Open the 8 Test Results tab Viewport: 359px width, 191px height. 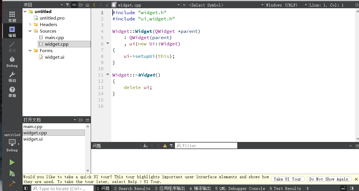[285, 188]
